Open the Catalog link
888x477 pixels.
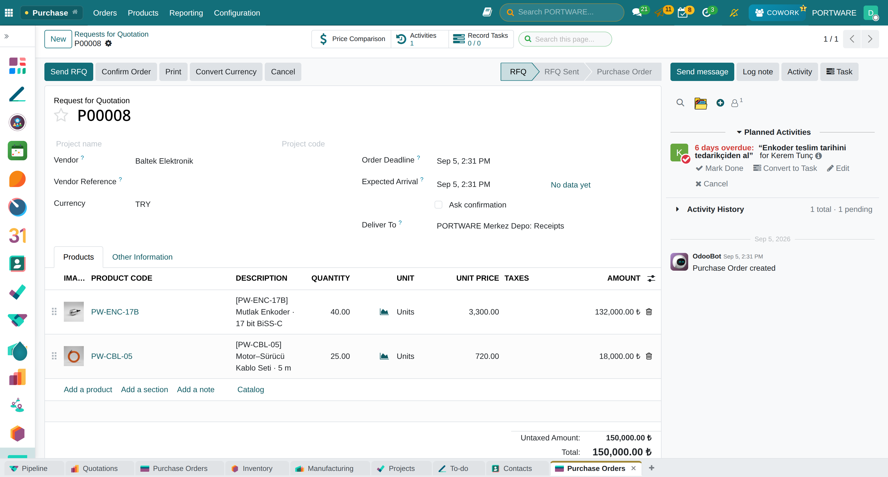tap(251, 390)
